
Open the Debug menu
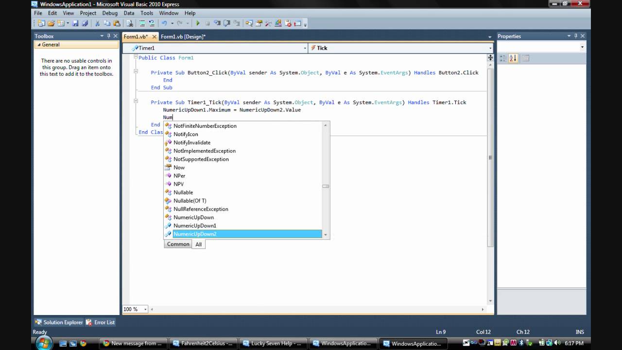(110, 13)
